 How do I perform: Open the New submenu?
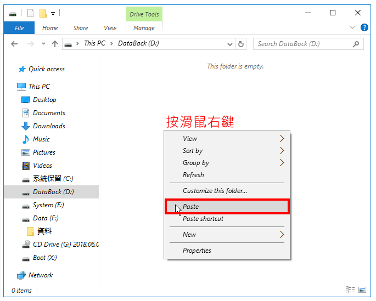227,235
